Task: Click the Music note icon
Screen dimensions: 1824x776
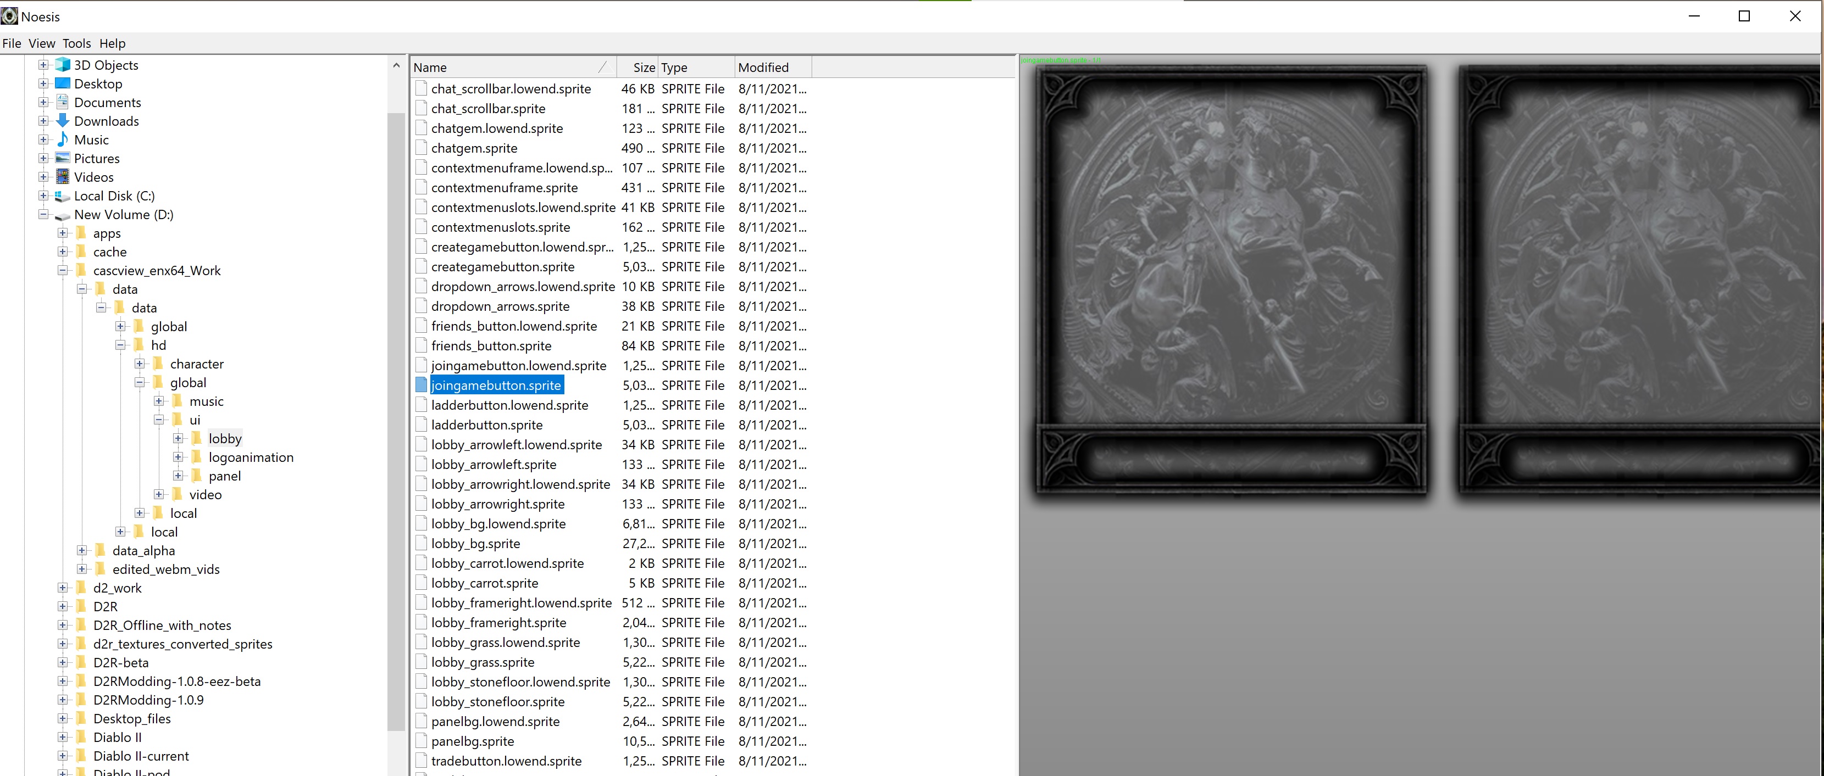Action: [62, 139]
